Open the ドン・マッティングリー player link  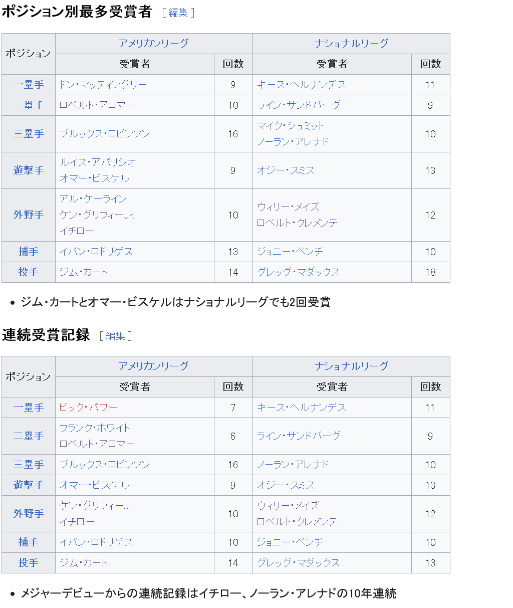click(x=103, y=85)
